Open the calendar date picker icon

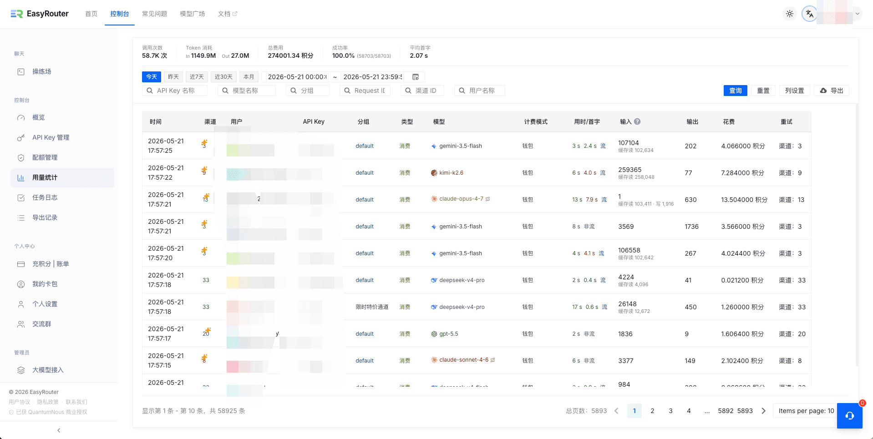tap(416, 77)
